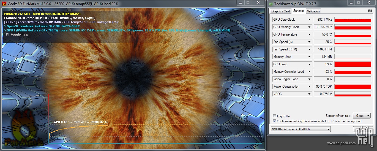This screenshot has height=151, width=377.
Task: Click the 1818.6 MHz memory clock value
Action: [323, 27]
